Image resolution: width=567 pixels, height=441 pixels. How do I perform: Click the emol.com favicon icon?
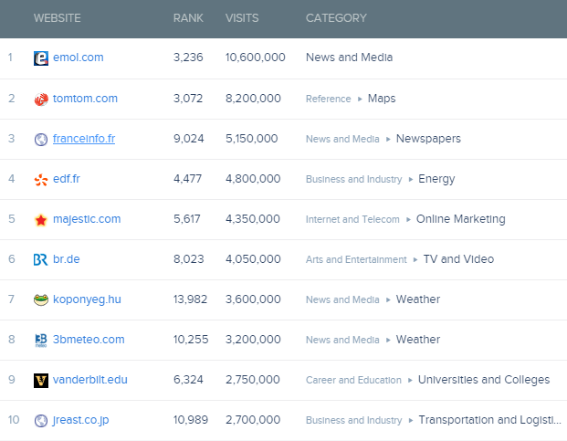pyautogui.click(x=41, y=58)
